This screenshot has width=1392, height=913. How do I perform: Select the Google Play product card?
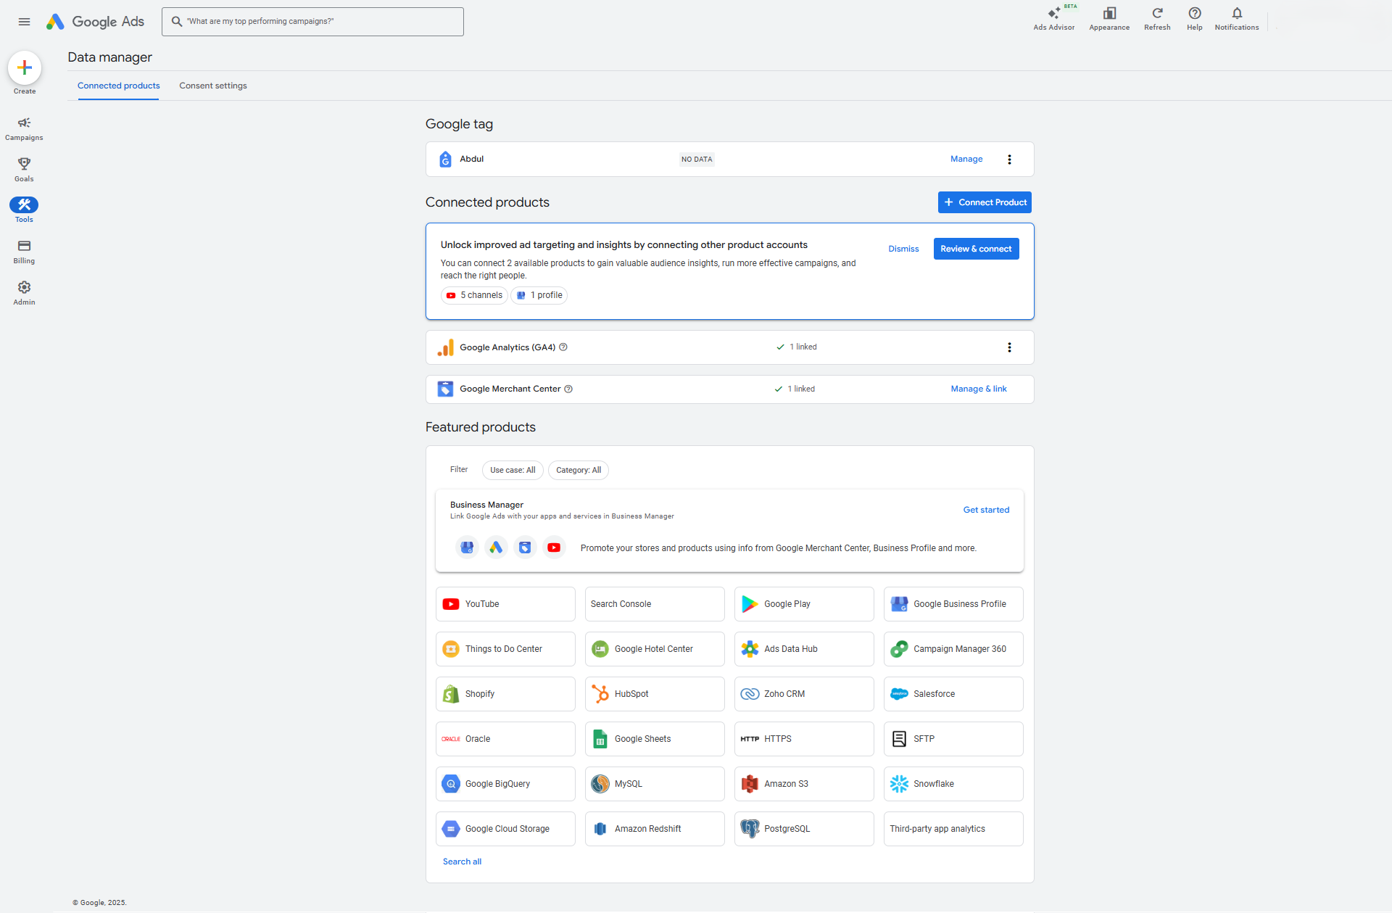coord(804,604)
